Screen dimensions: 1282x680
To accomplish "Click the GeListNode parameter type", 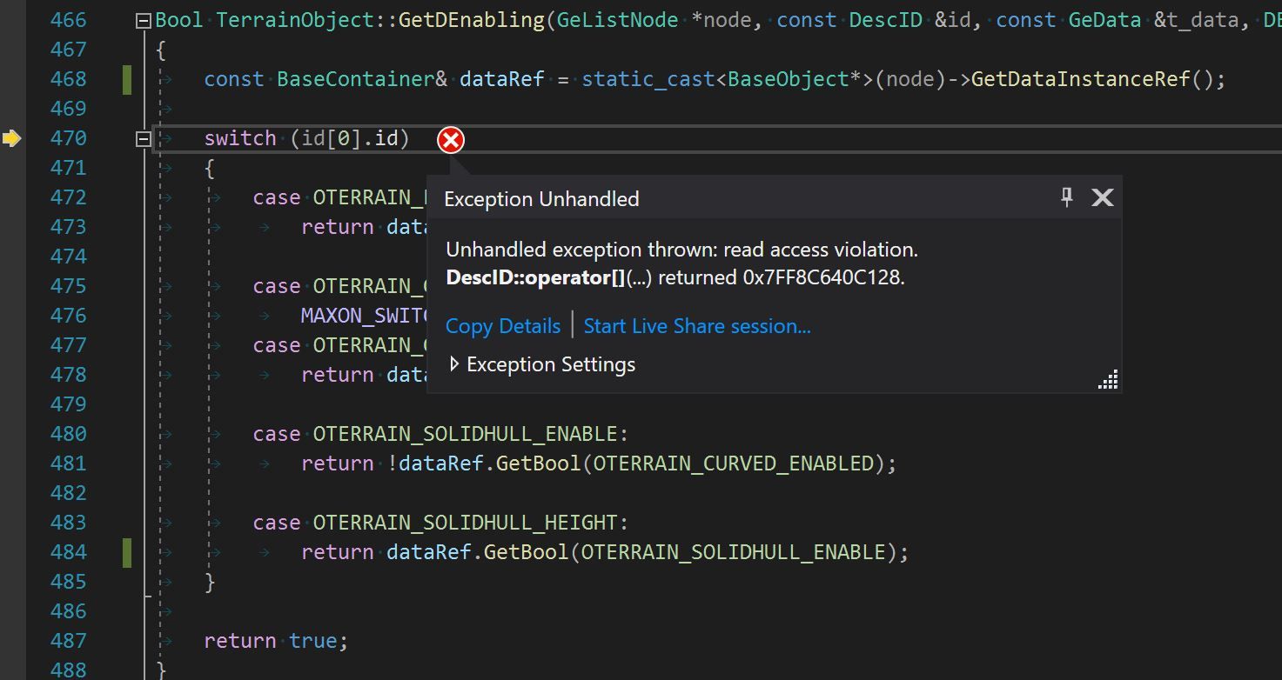I will tap(617, 20).
